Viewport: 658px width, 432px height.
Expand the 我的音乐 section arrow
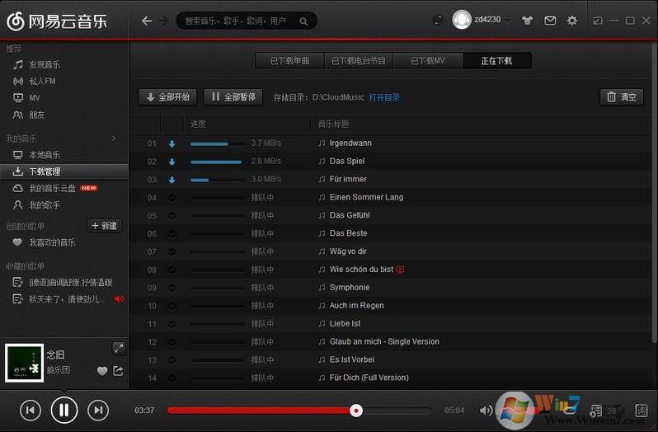point(114,139)
